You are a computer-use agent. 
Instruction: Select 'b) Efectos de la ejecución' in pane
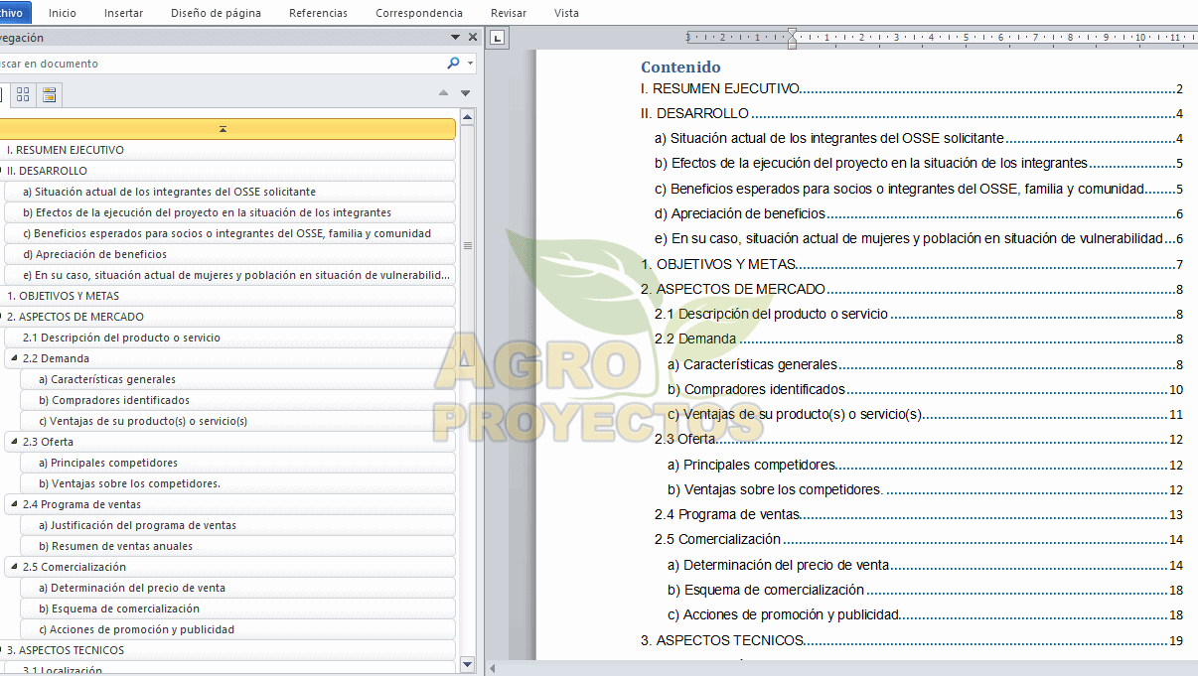coord(230,212)
